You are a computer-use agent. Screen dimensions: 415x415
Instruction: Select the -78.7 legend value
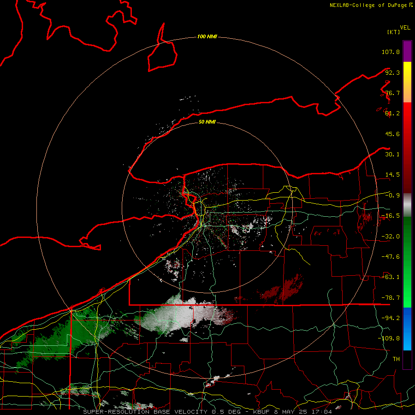391,298
